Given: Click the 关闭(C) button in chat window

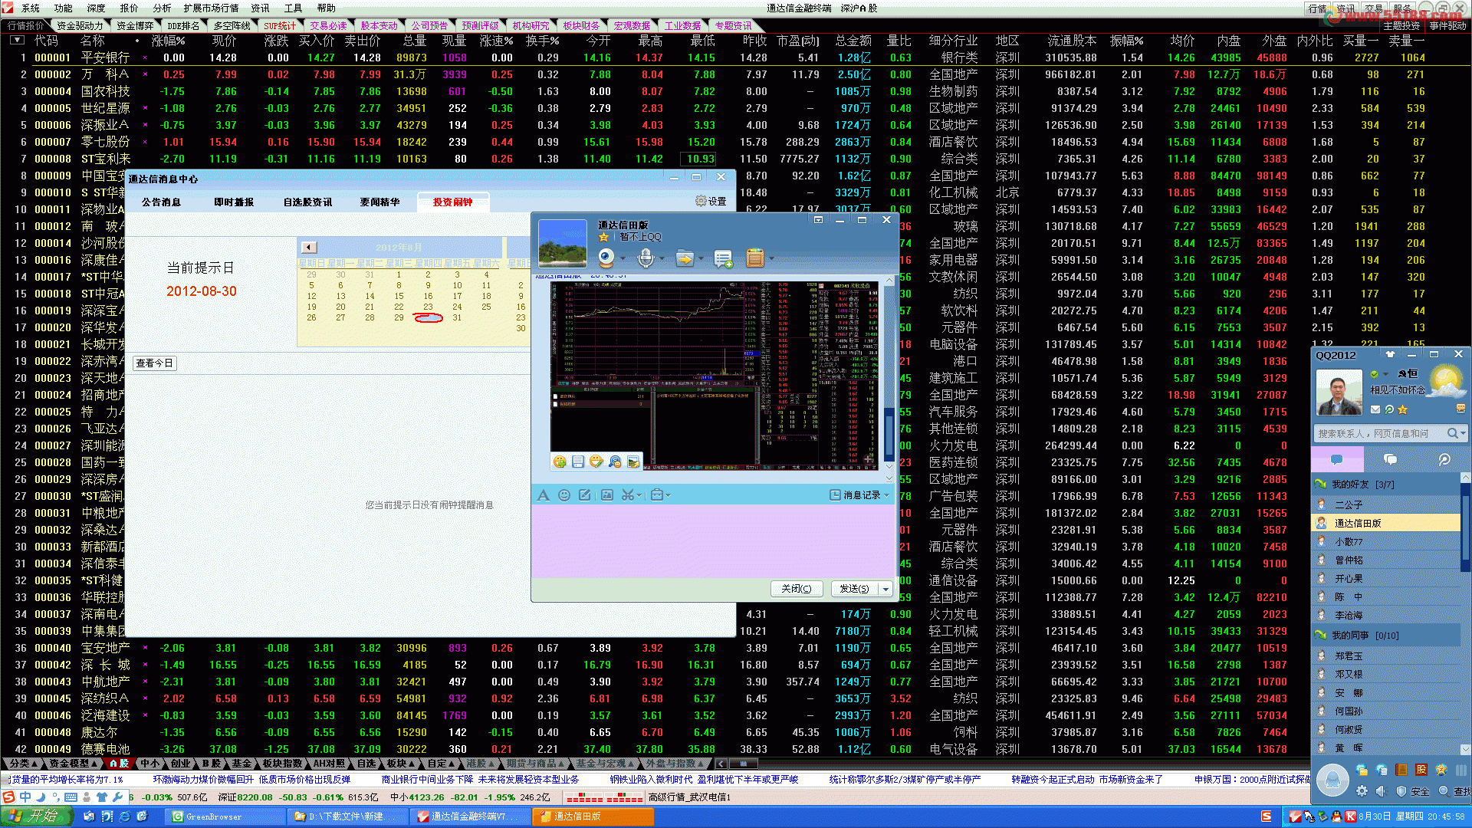Looking at the screenshot, I should point(797,589).
